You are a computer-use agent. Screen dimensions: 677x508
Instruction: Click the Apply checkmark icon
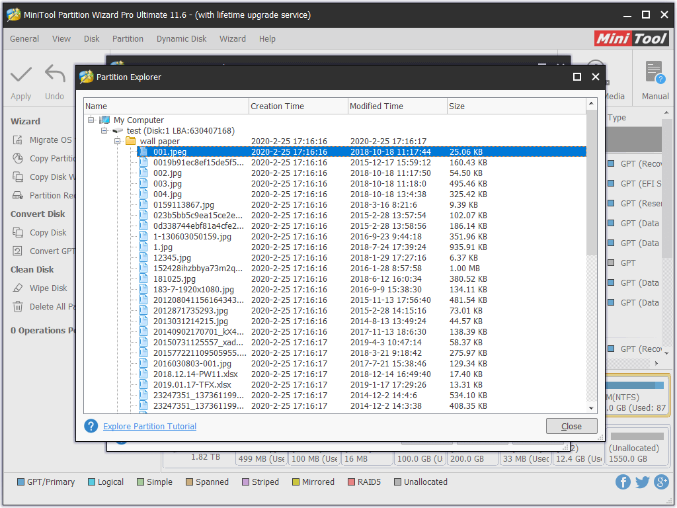(20, 74)
